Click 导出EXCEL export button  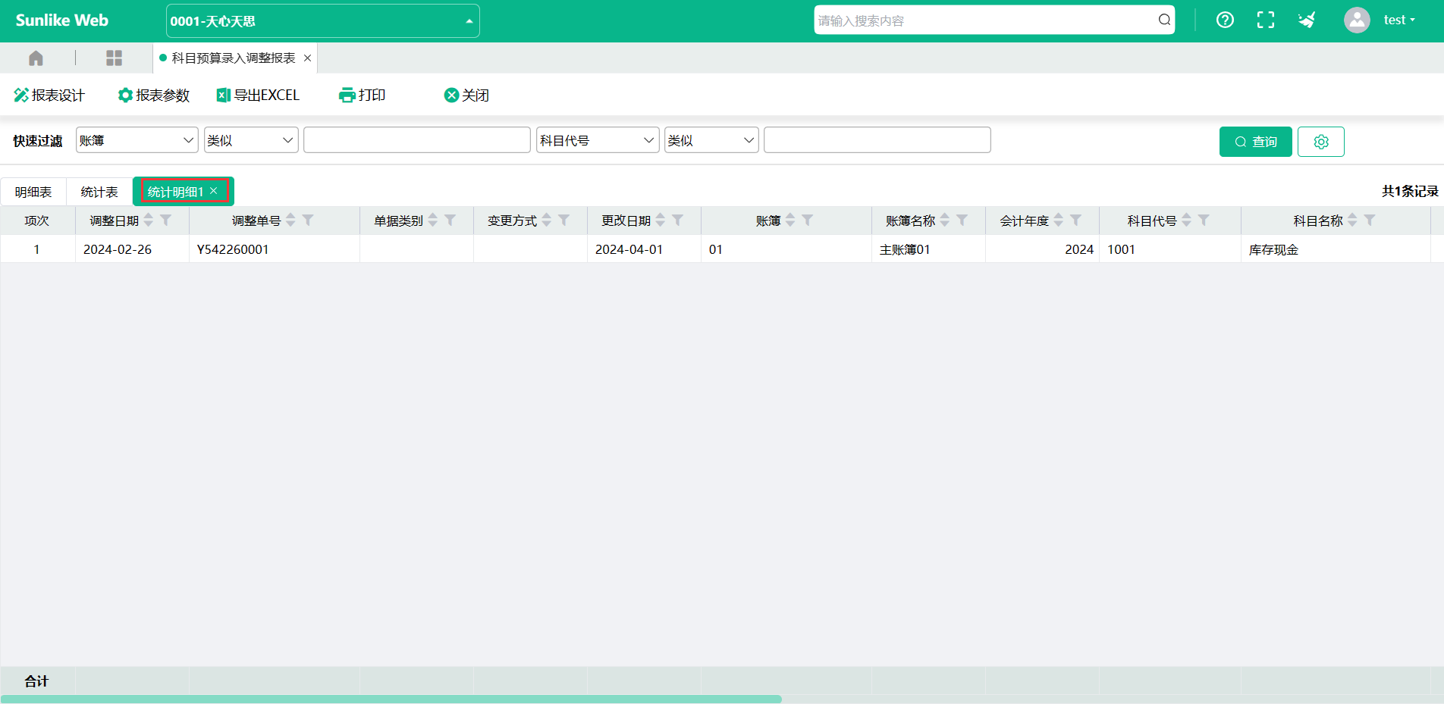(259, 95)
